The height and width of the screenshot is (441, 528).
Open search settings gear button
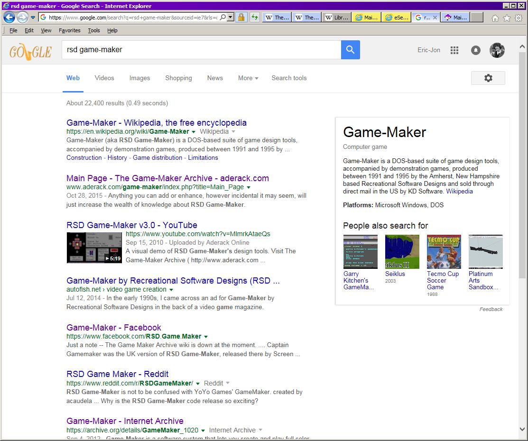[x=488, y=78]
